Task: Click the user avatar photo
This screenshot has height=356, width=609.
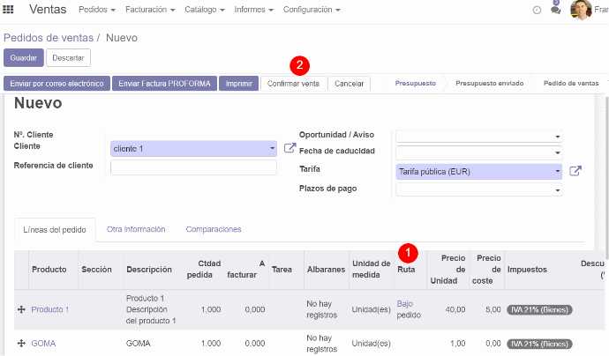Action: coord(581,10)
